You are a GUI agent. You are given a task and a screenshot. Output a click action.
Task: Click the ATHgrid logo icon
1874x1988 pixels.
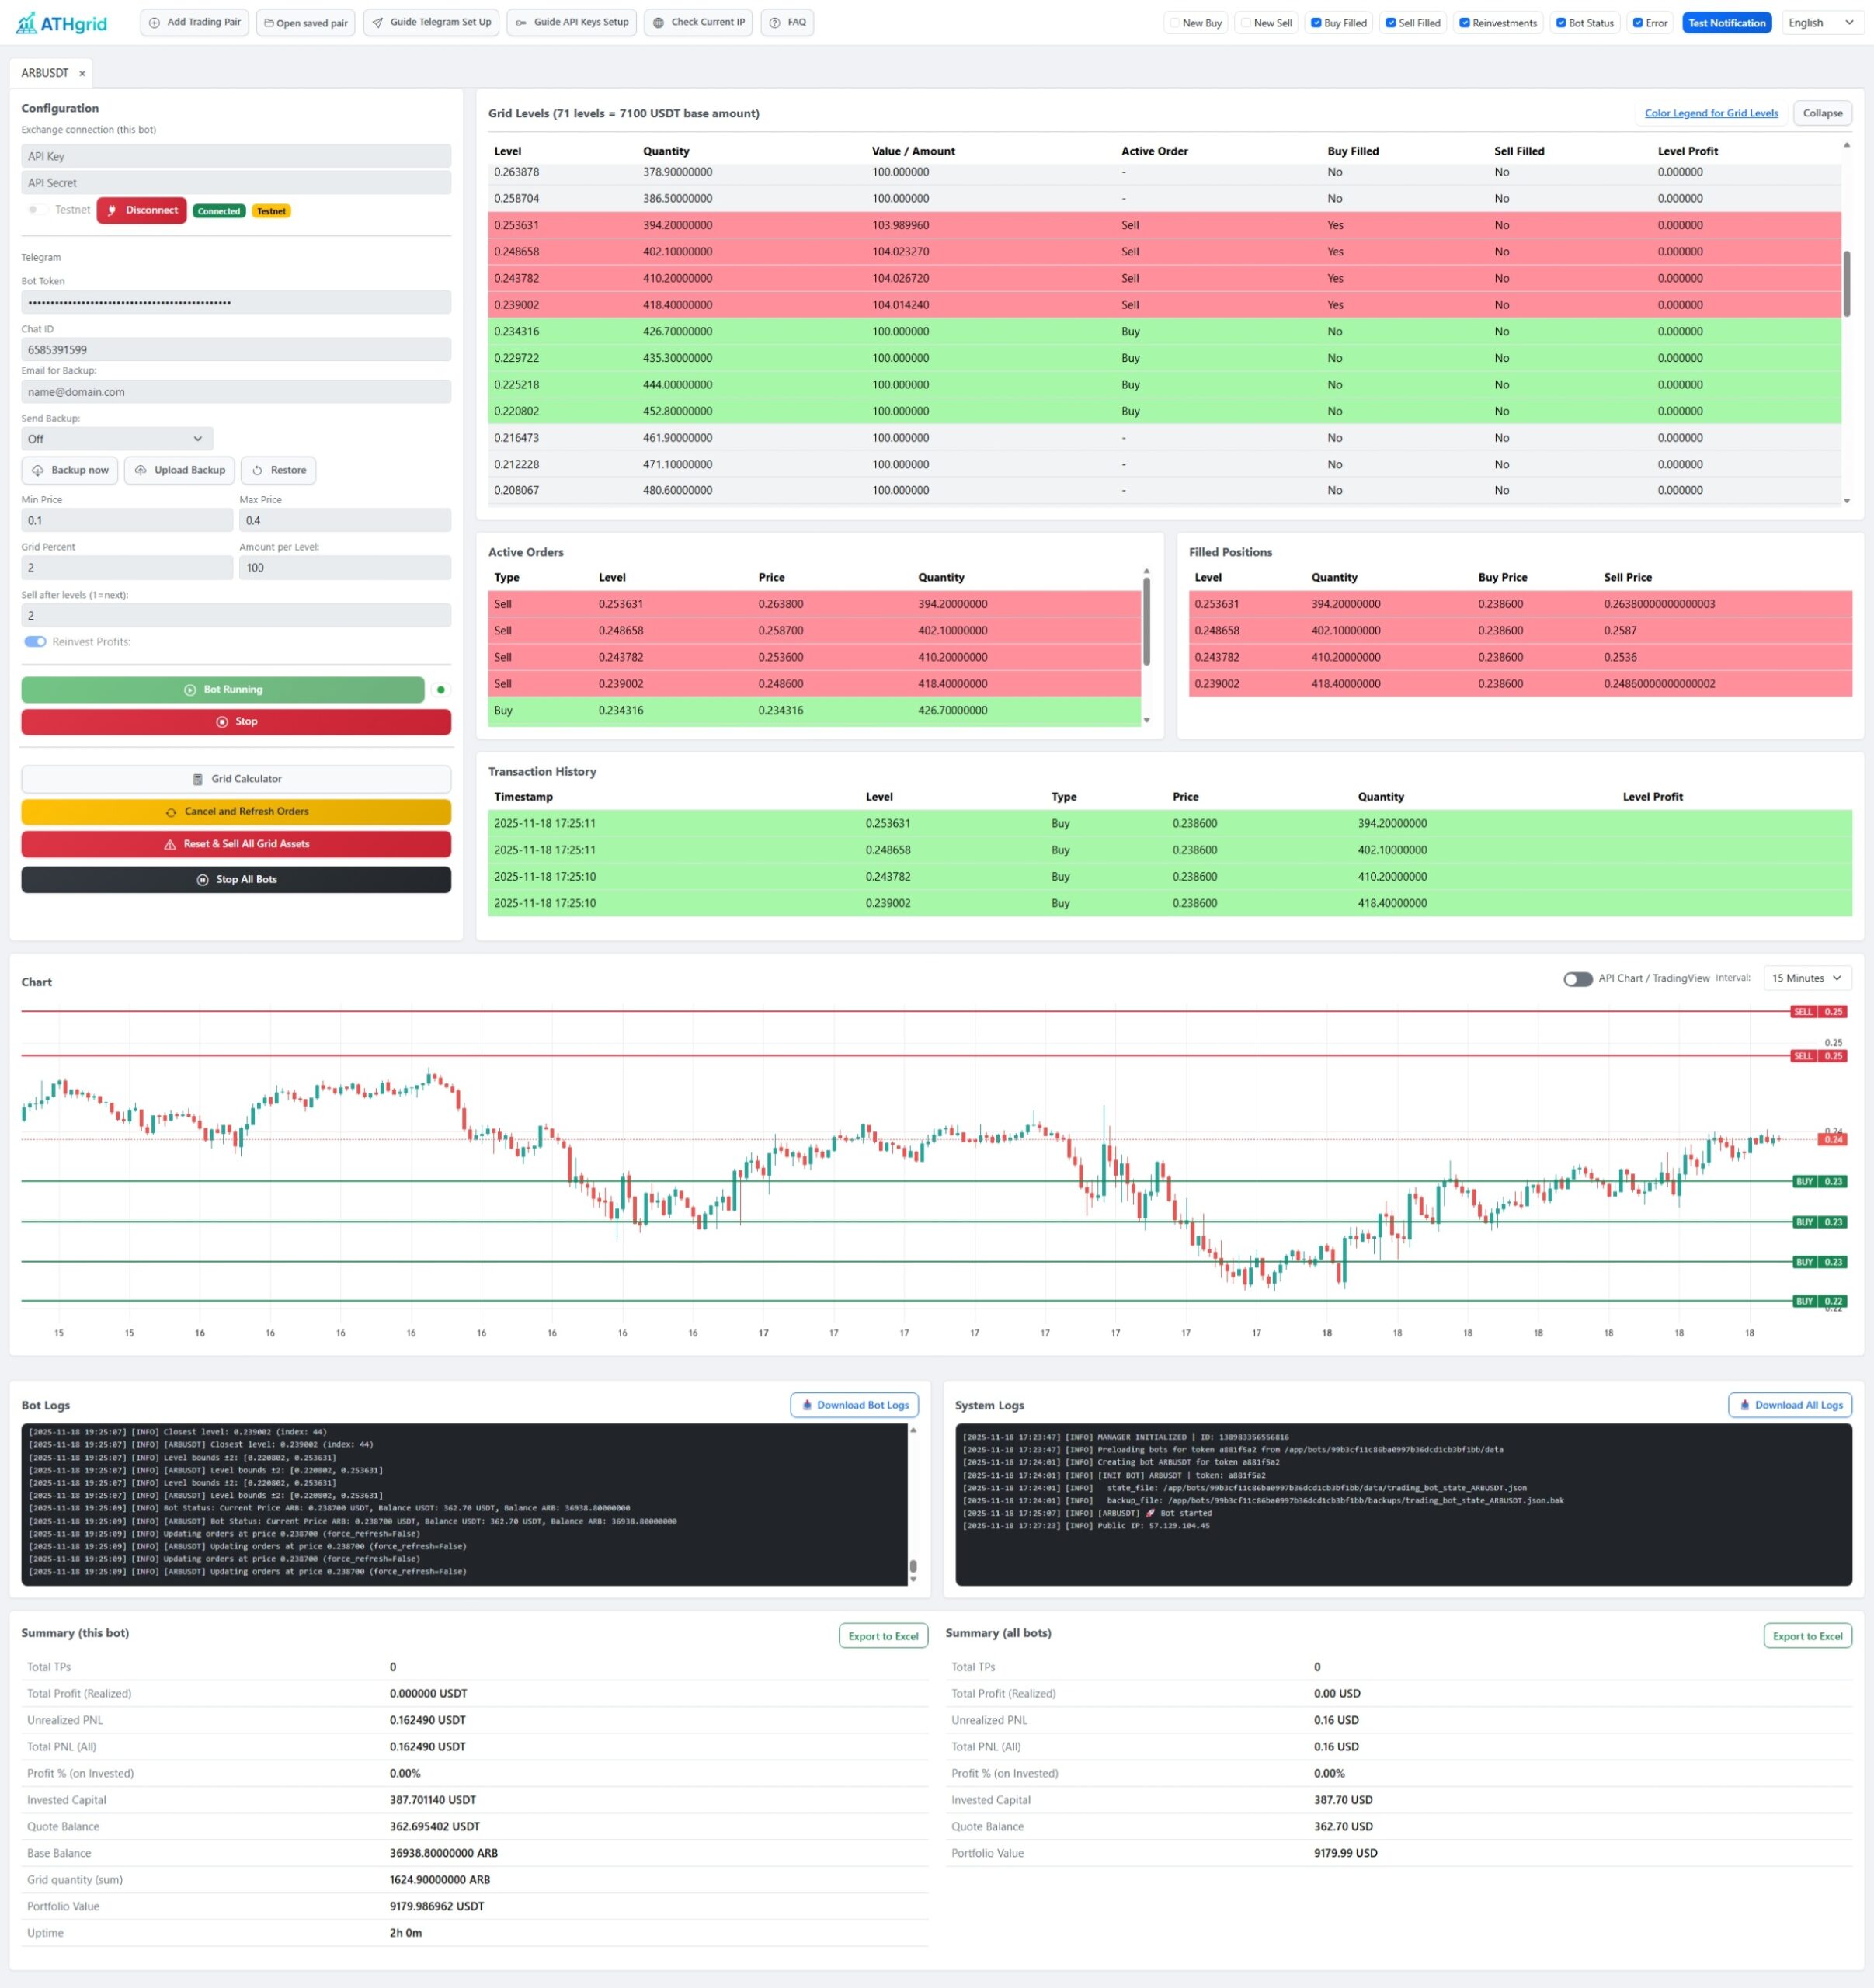[x=26, y=23]
